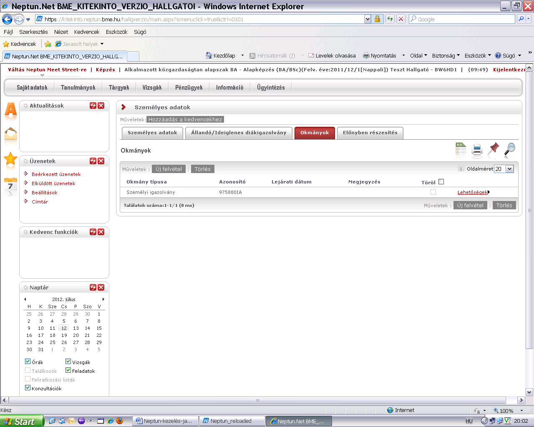534x427 pixels.
Task: Click the Kezdőlap home icon
Action: click(209, 55)
